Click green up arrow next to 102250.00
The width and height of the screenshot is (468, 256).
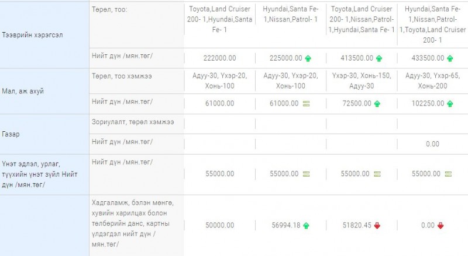[x=450, y=104]
